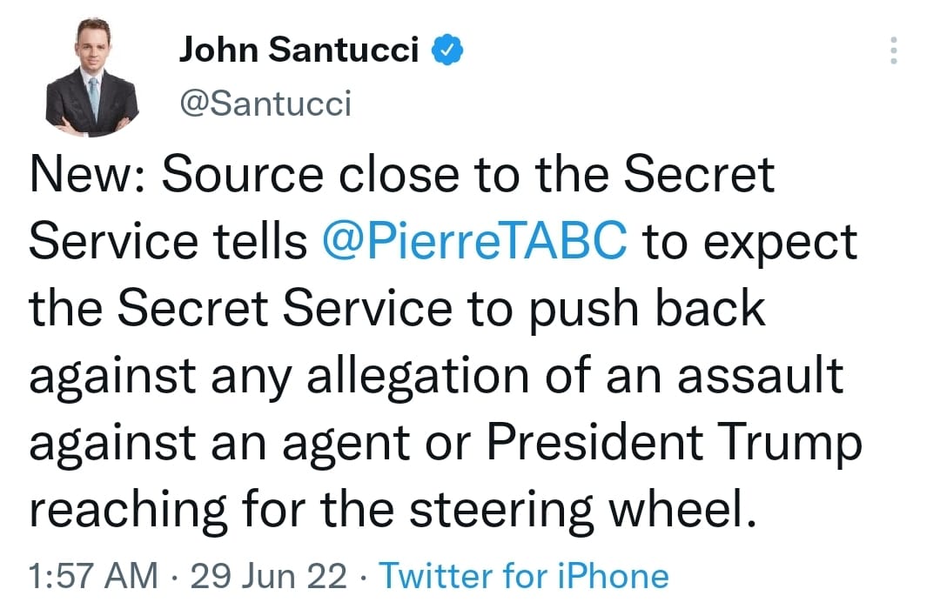Open the @Santucci handle link
Viewport: 940px width, 609px height.
[x=265, y=104]
